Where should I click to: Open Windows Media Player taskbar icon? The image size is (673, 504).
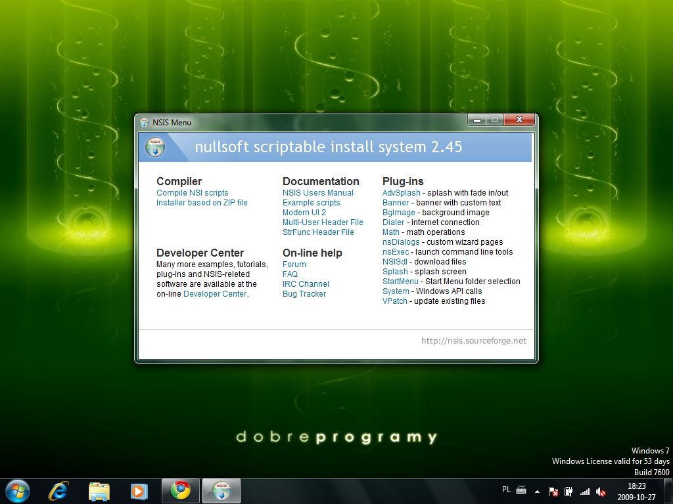click(139, 491)
